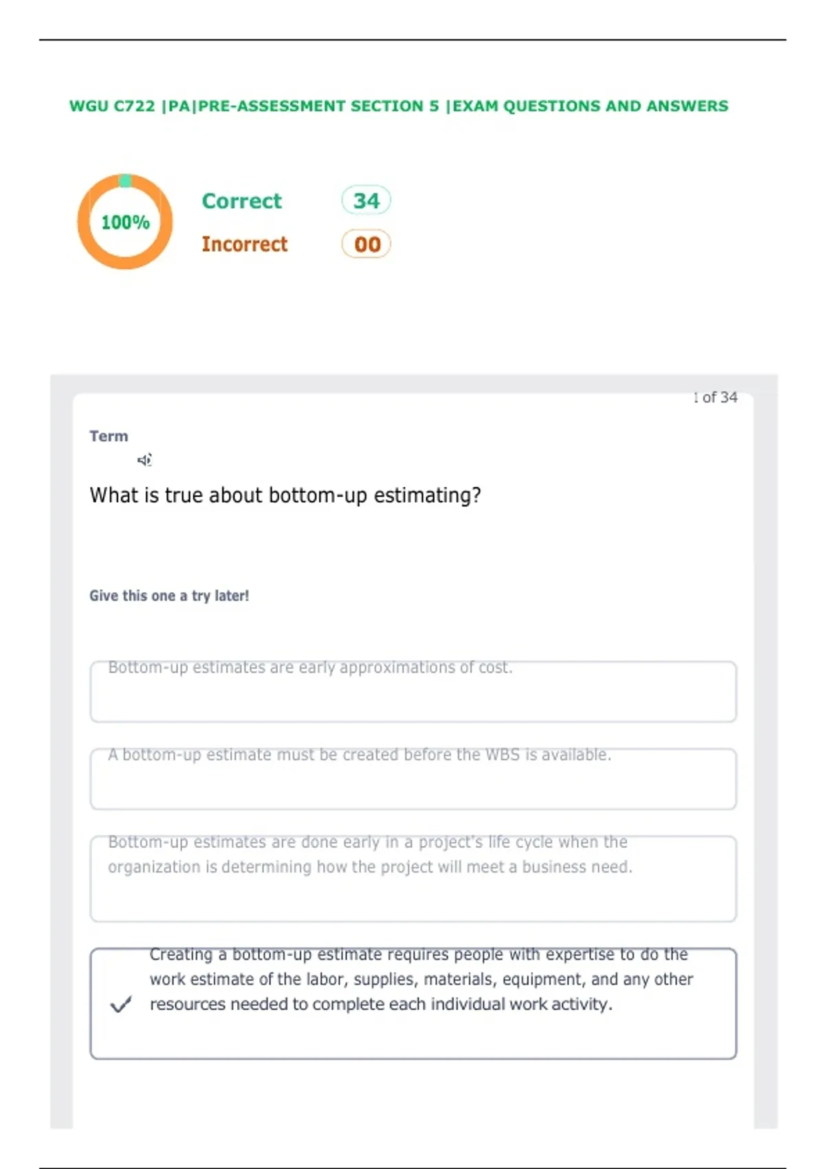Screen dimensions: 825x1169
Task: Click the green segment atop the progress ring
Action: coord(125,181)
